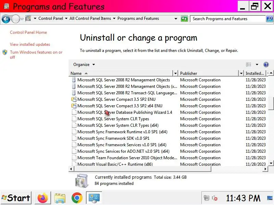Open the Name column filter dropdown
274x205 pixels.
tap(175, 73)
